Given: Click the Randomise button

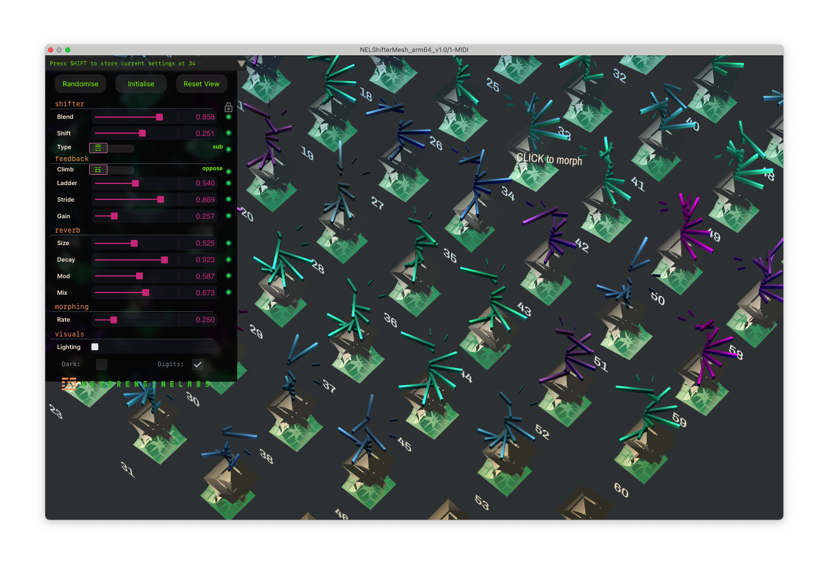Looking at the screenshot, I should (81, 84).
